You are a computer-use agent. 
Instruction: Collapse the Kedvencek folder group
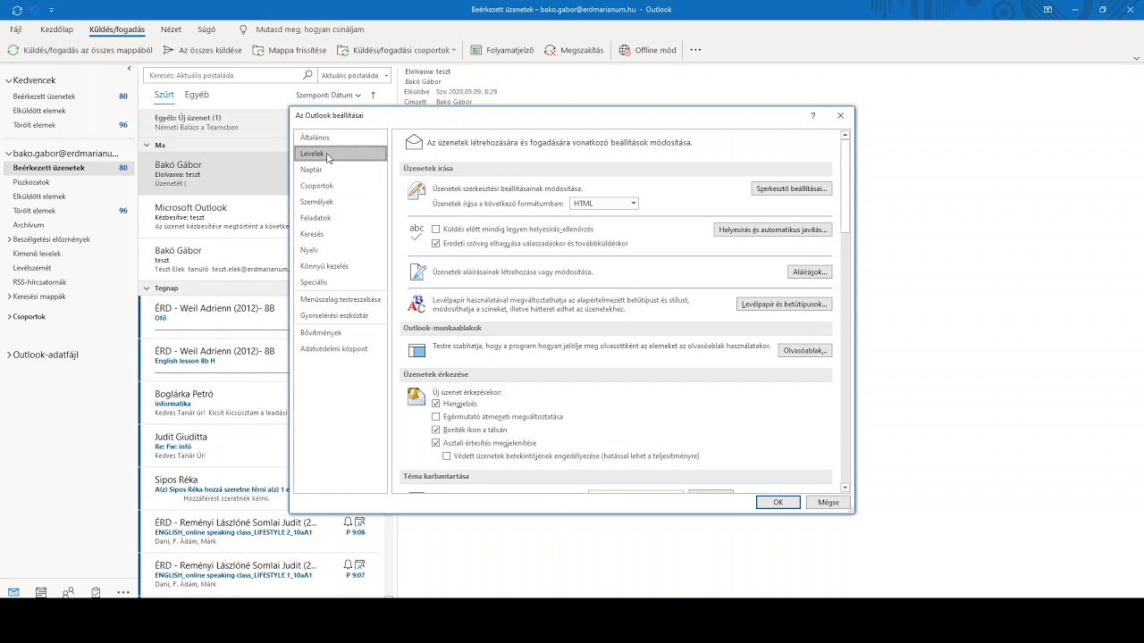tap(9, 80)
